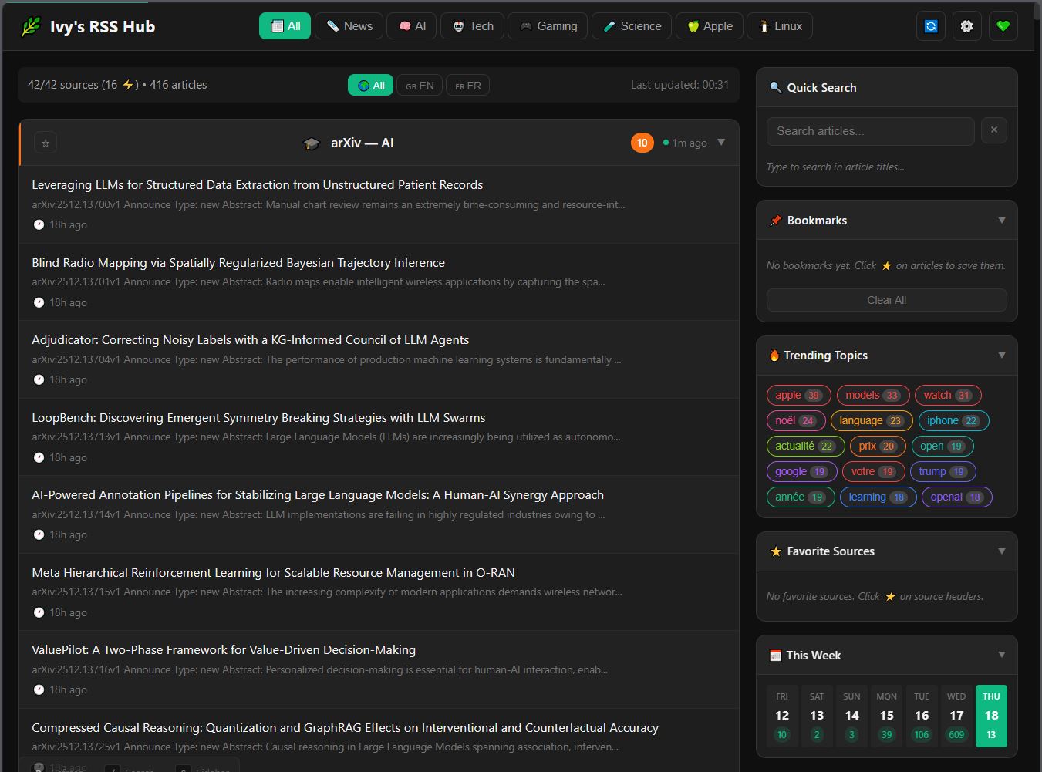Collapse the Bookmarks panel
This screenshot has height=772, width=1042.
click(x=1002, y=221)
